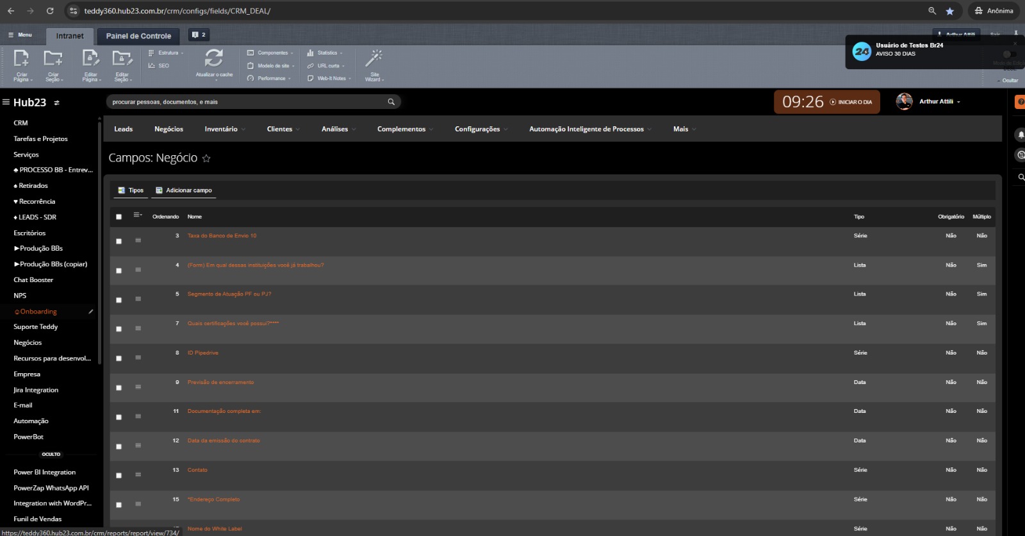Screen dimensions: 1025x536
Task: Click the Tipos icon button
Action: [131, 190]
